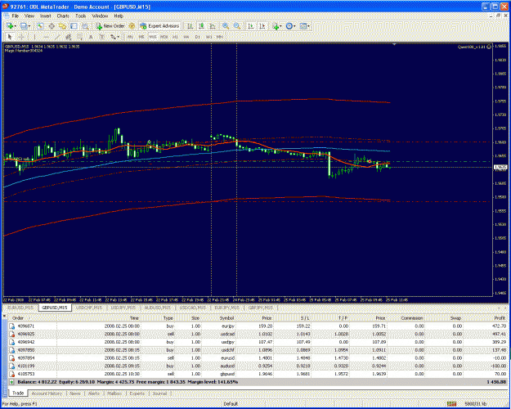Select order 4096871 eurjpy row
This screenshot has width=511, height=409.
pos(258,326)
